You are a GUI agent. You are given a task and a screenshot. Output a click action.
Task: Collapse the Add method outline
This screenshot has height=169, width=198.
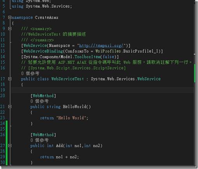10,146
